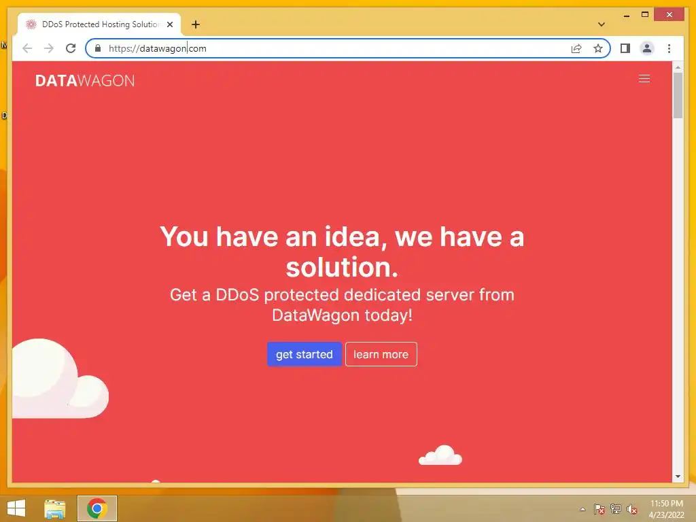696x522 pixels.
Task: Reload the current page
Action: click(x=71, y=48)
